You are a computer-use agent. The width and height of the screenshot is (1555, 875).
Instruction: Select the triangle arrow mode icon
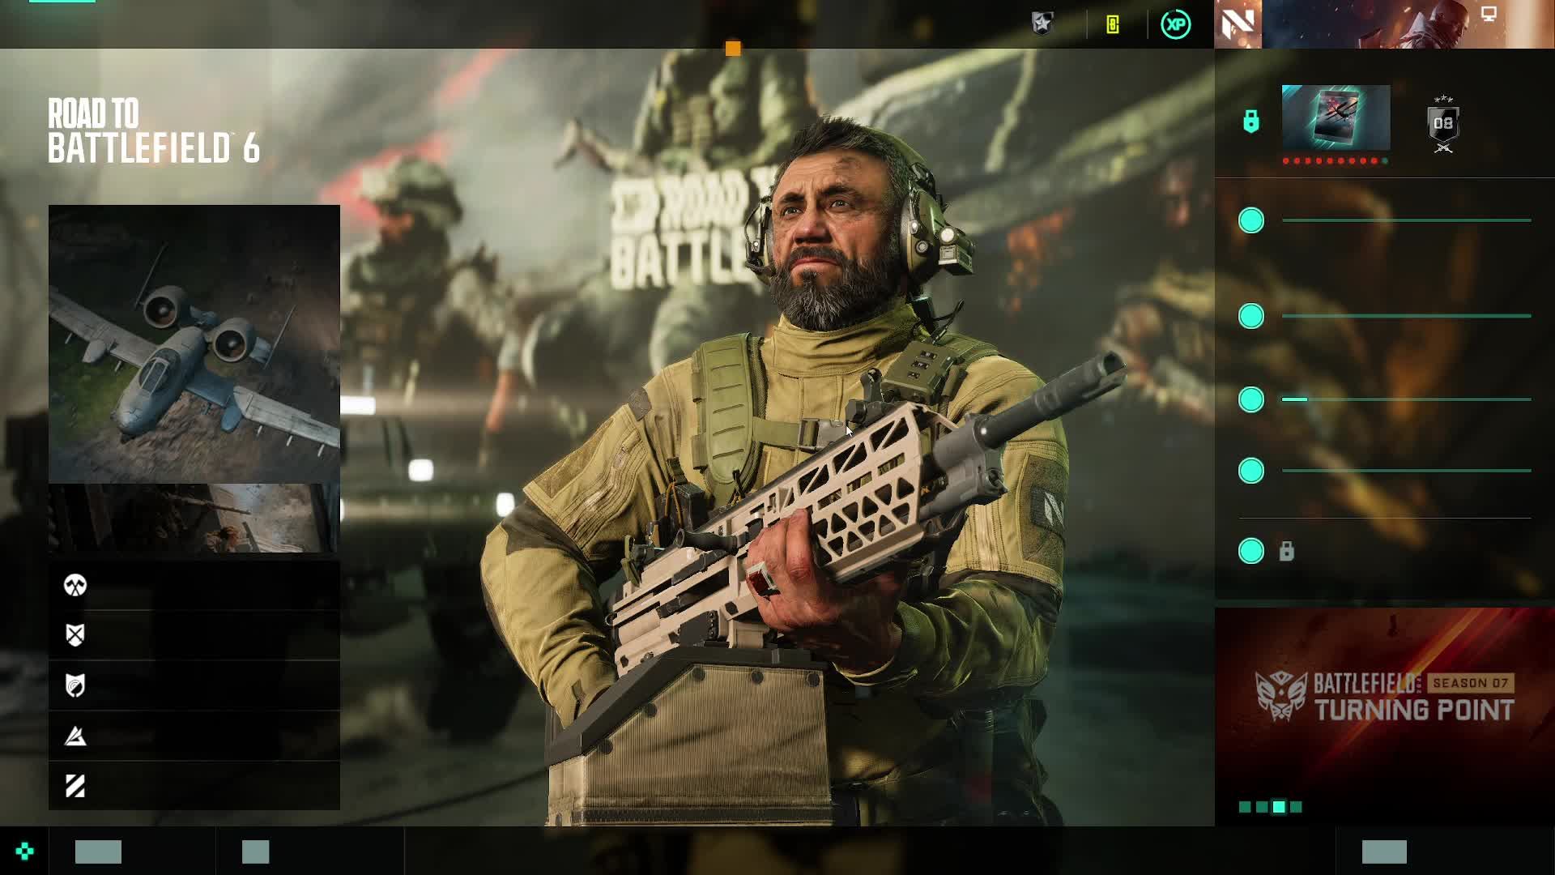pos(75,736)
